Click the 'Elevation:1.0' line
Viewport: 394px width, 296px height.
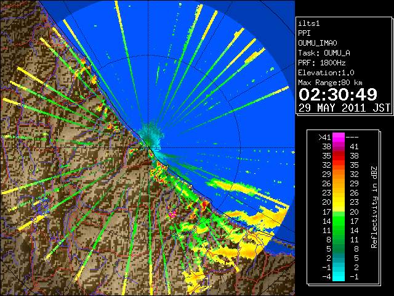tap(326, 73)
